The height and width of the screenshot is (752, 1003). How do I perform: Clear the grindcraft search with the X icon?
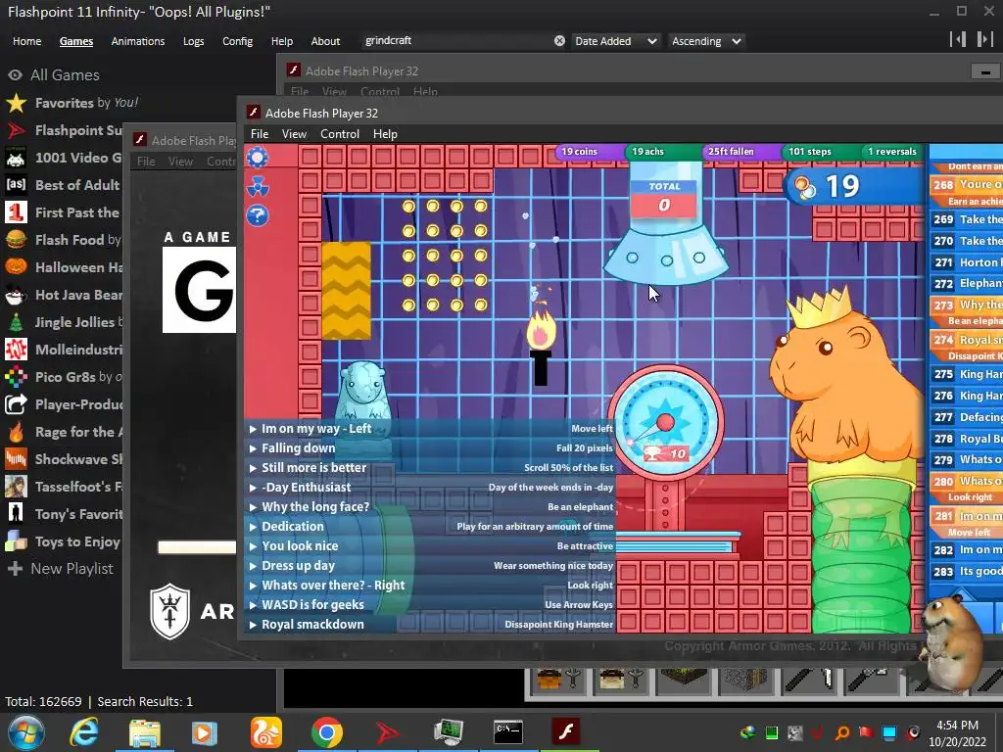click(559, 41)
